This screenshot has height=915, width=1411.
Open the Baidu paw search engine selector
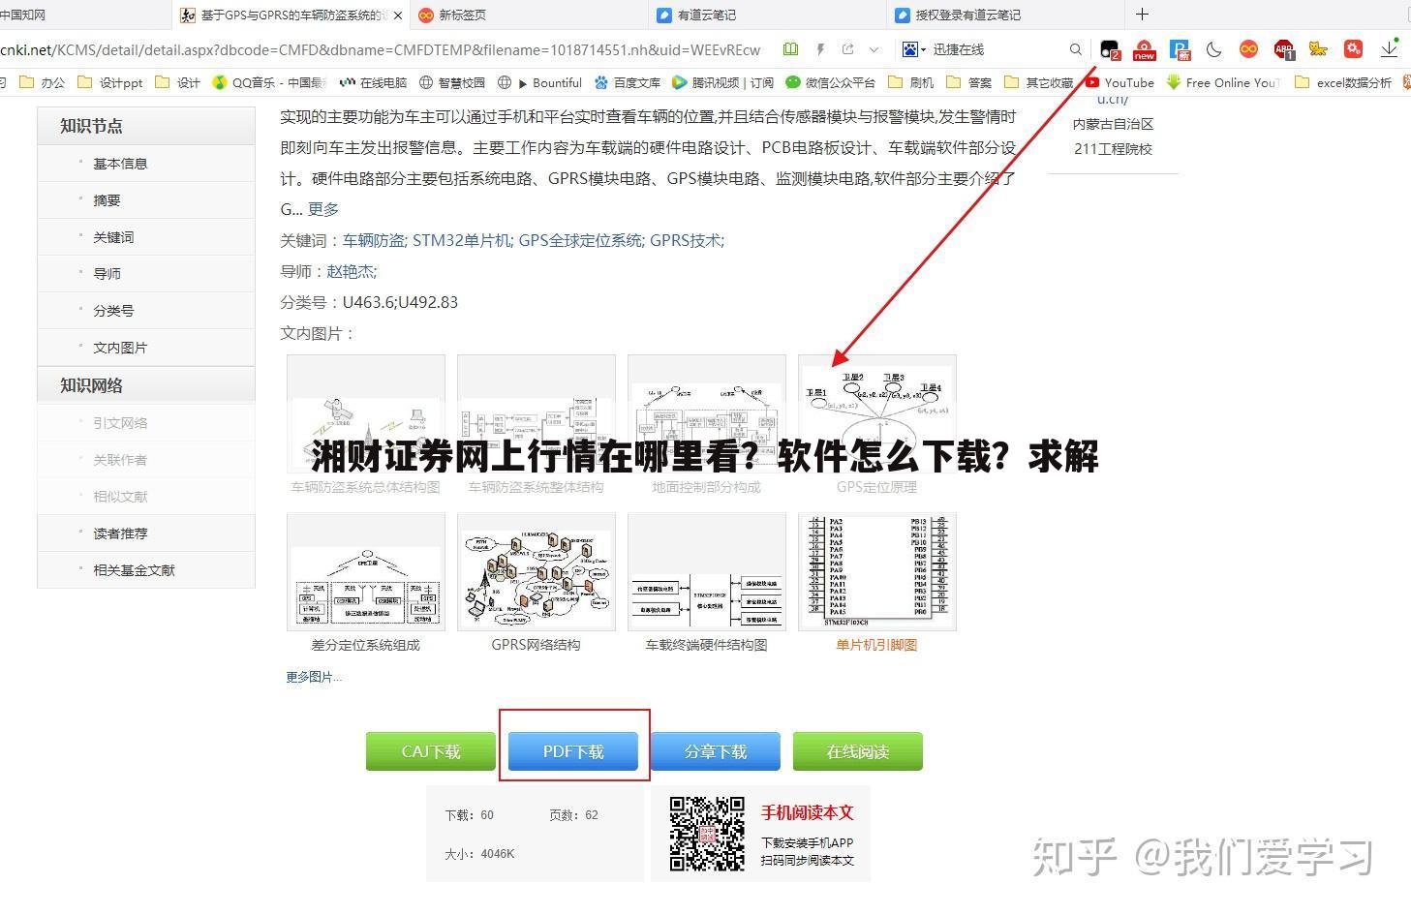click(914, 49)
